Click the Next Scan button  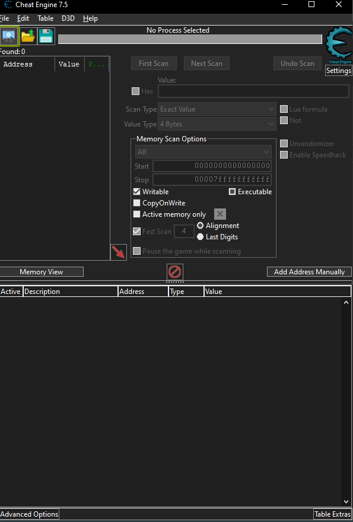[206, 64]
